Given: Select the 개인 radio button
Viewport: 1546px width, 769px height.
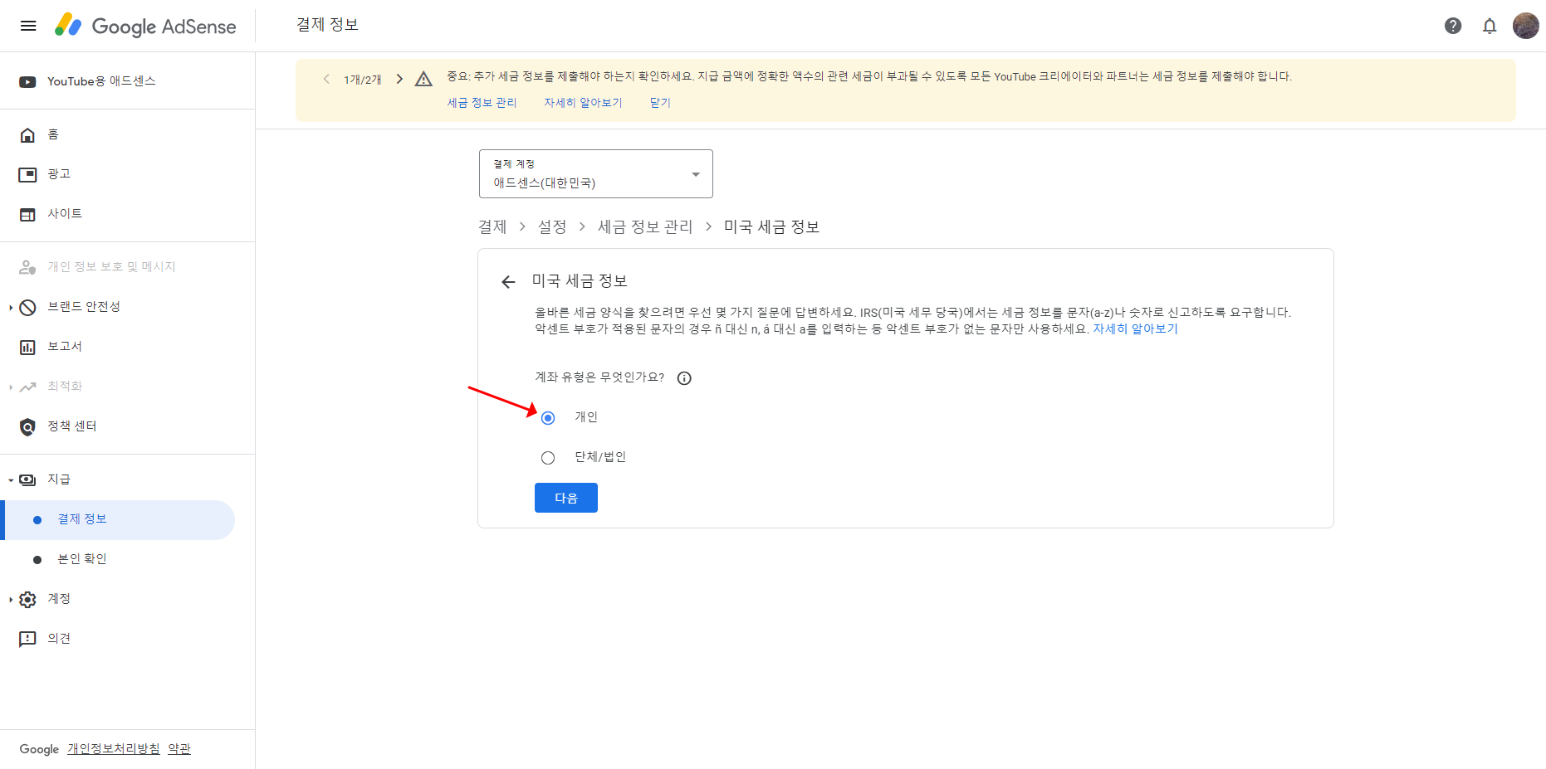Looking at the screenshot, I should click(548, 418).
